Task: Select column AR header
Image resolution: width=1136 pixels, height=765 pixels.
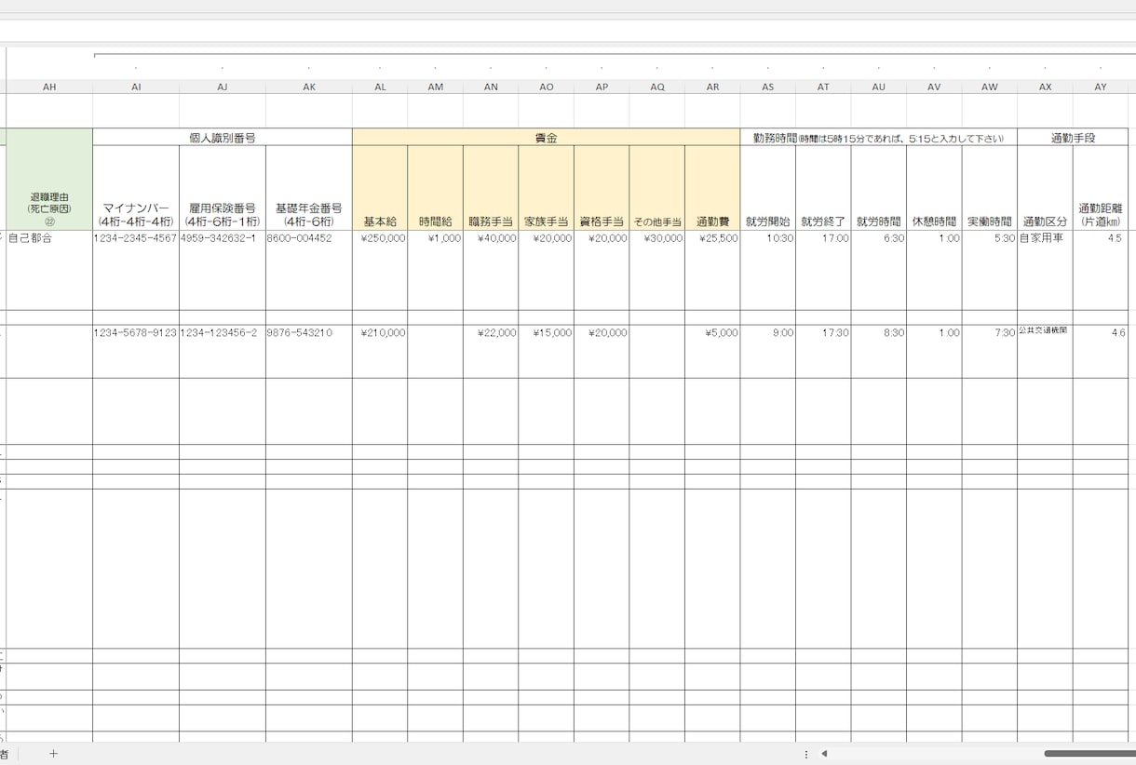Action: (x=712, y=87)
